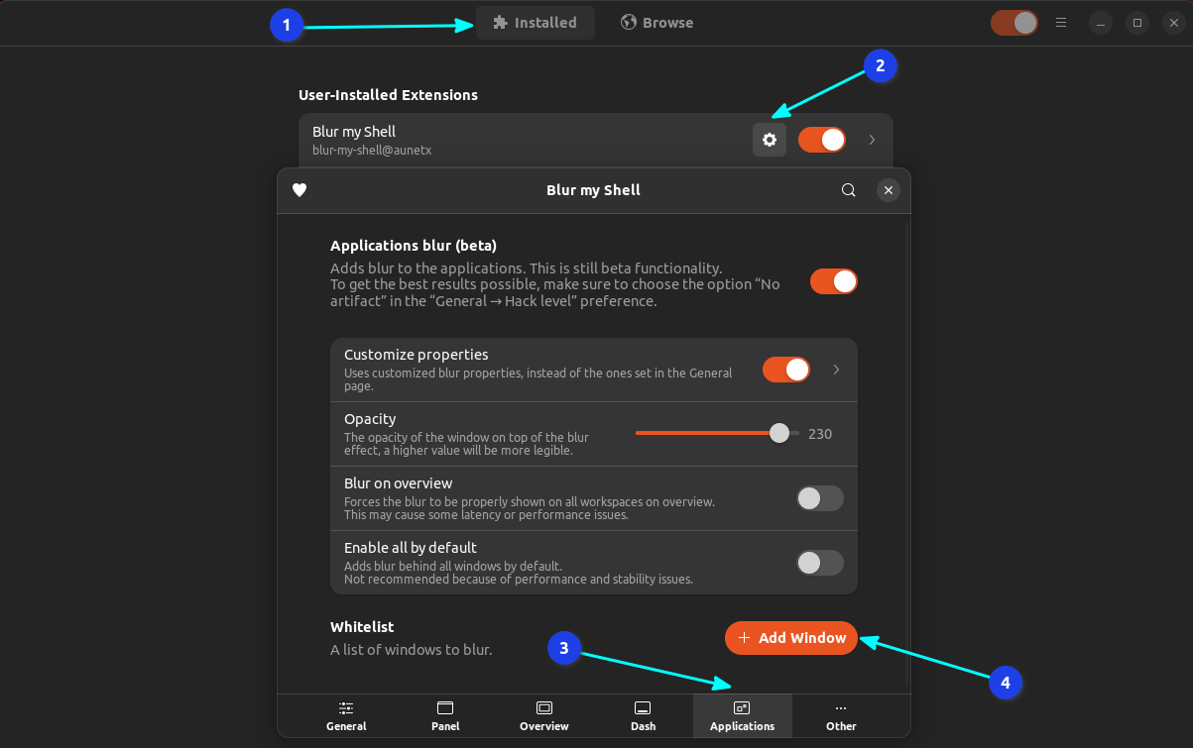Click the Add Window button

point(790,638)
